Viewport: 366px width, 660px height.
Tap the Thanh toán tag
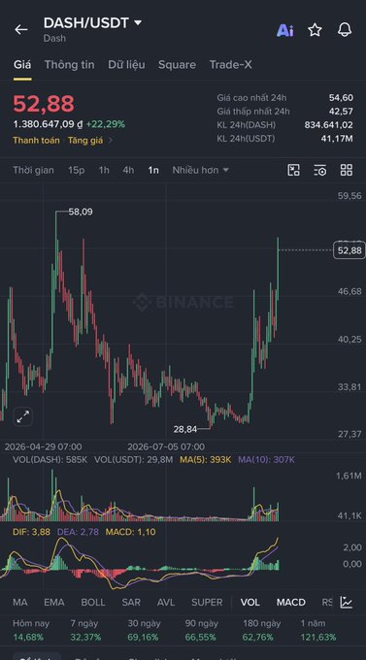(36, 140)
